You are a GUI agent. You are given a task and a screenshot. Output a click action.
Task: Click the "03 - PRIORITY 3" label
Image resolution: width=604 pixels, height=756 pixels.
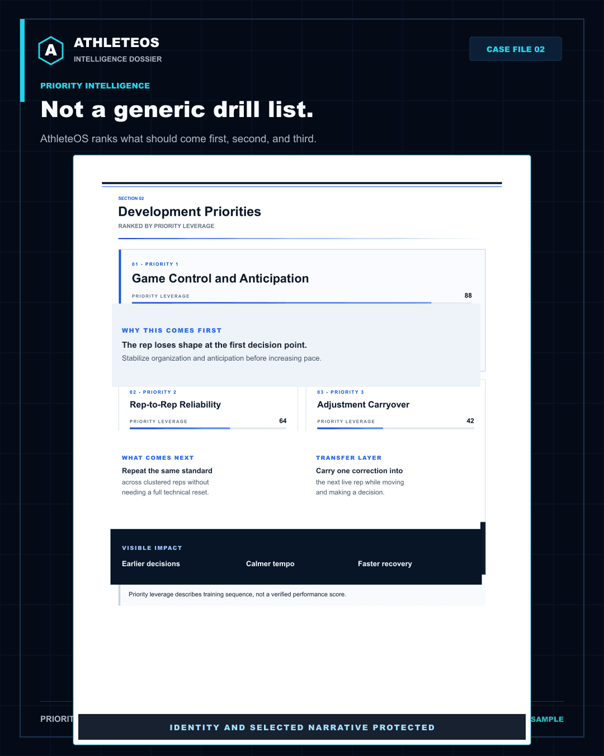[340, 393]
